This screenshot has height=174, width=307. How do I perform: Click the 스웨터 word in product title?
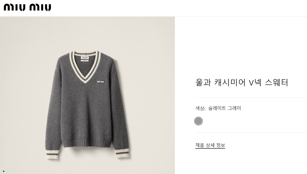pos(277,82)
